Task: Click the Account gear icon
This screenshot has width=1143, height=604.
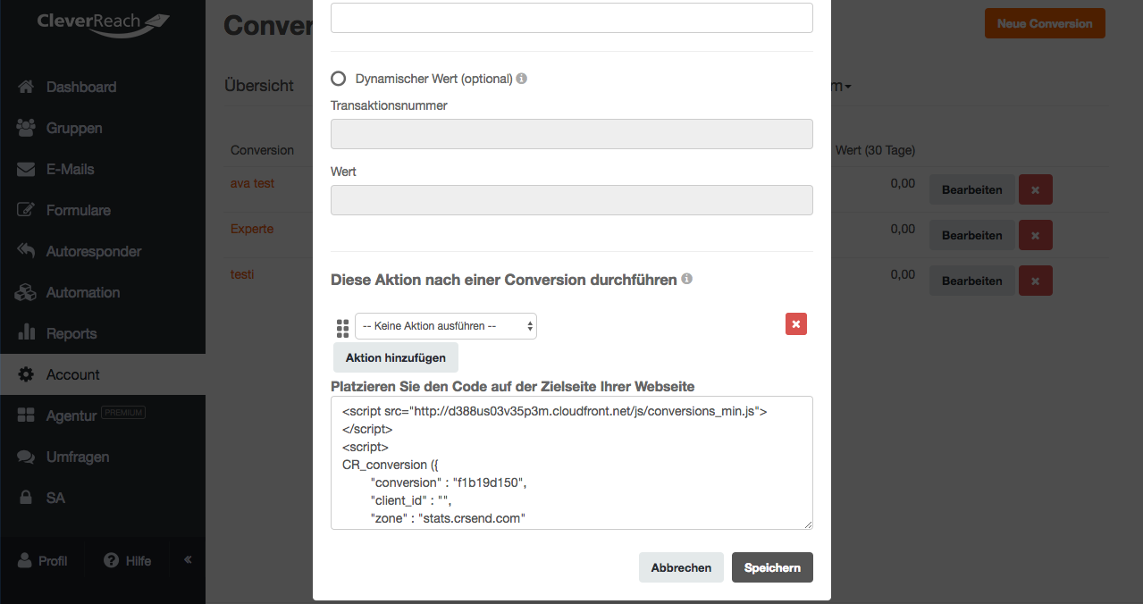Action: click(26, 374)
